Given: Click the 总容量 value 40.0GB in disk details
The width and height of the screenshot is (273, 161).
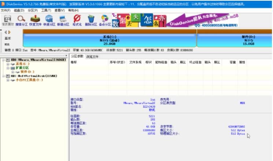Looking at the screenshot, I should tap(151, 127).
